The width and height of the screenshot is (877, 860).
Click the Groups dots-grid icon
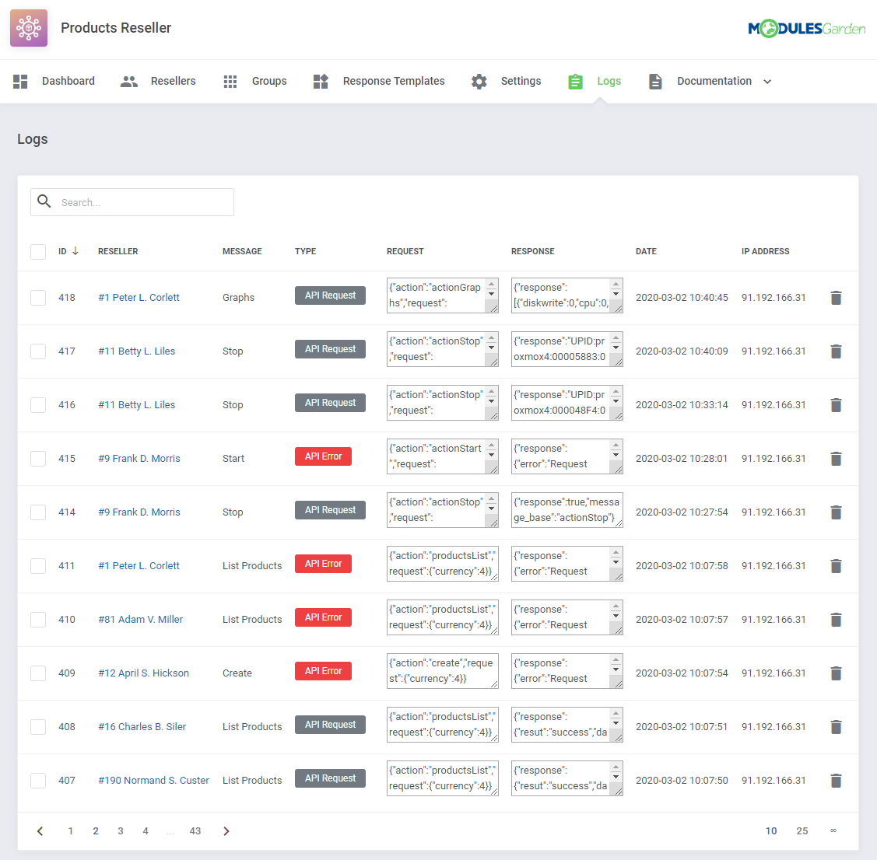coord(230,82)
